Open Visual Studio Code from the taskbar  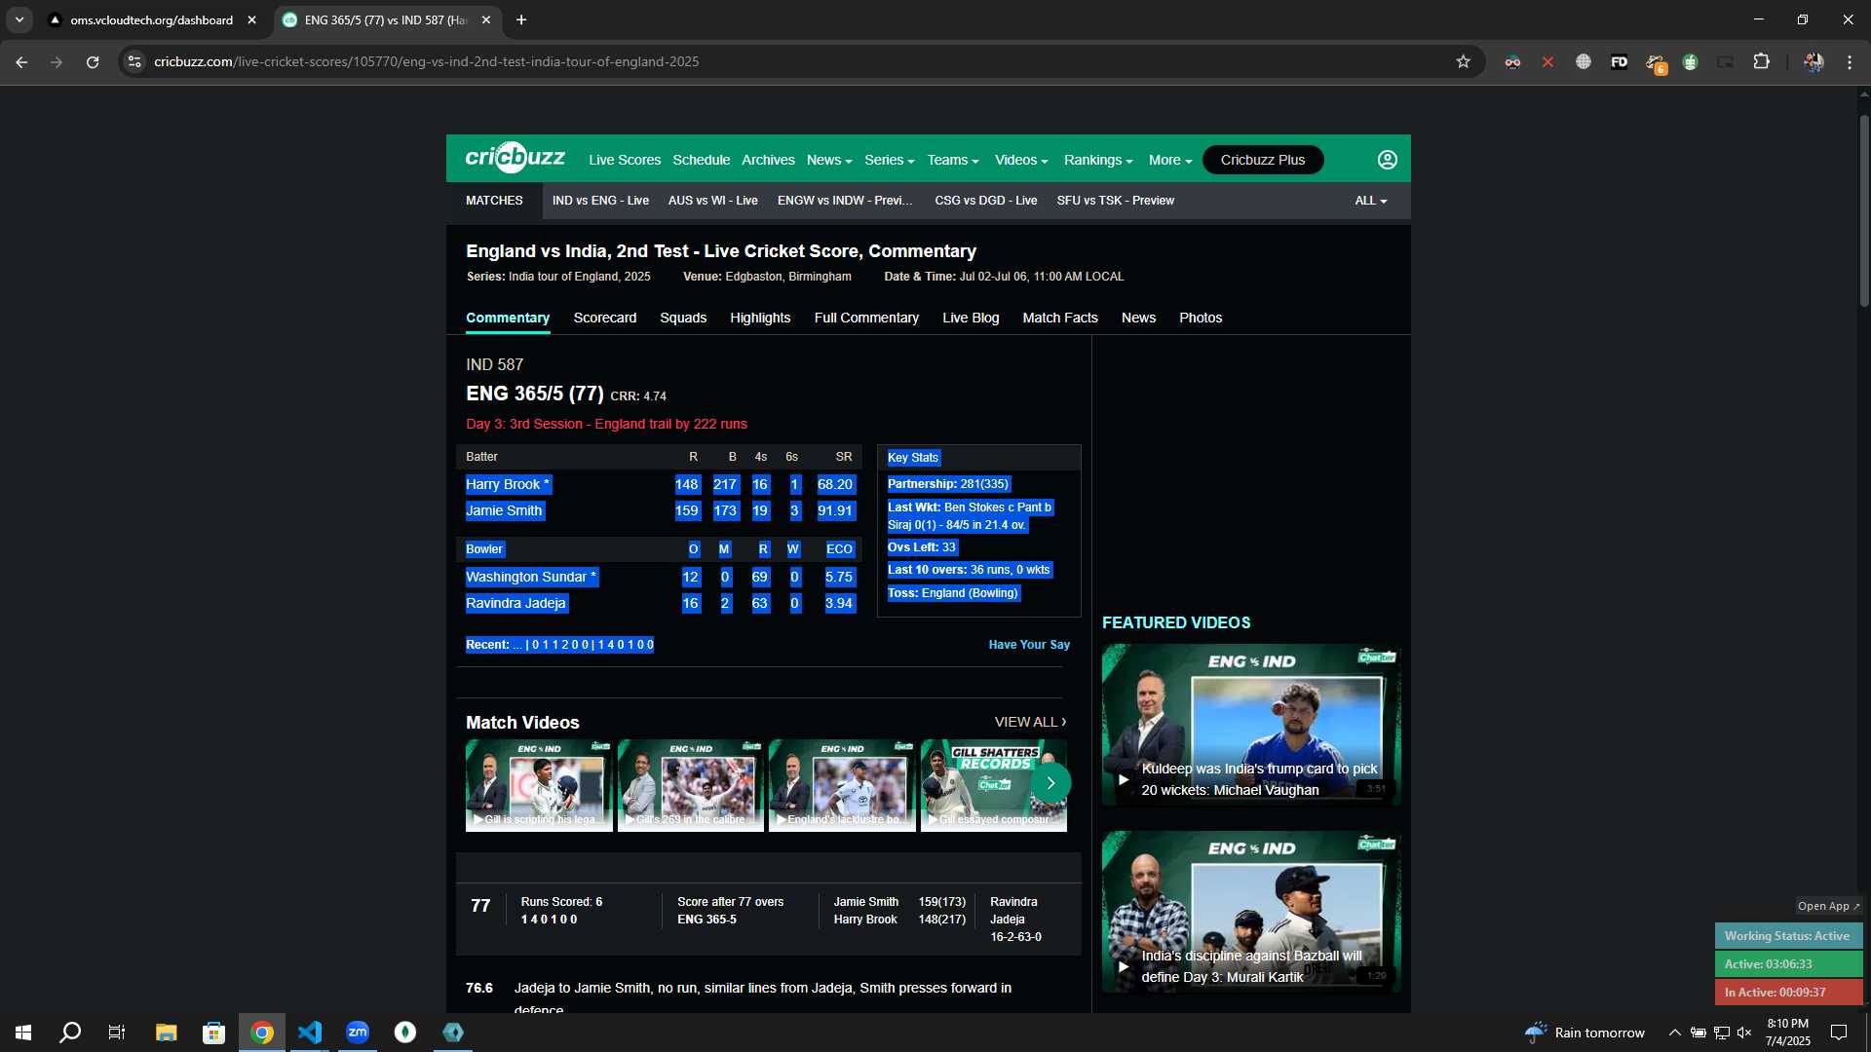pos(310,1033)
